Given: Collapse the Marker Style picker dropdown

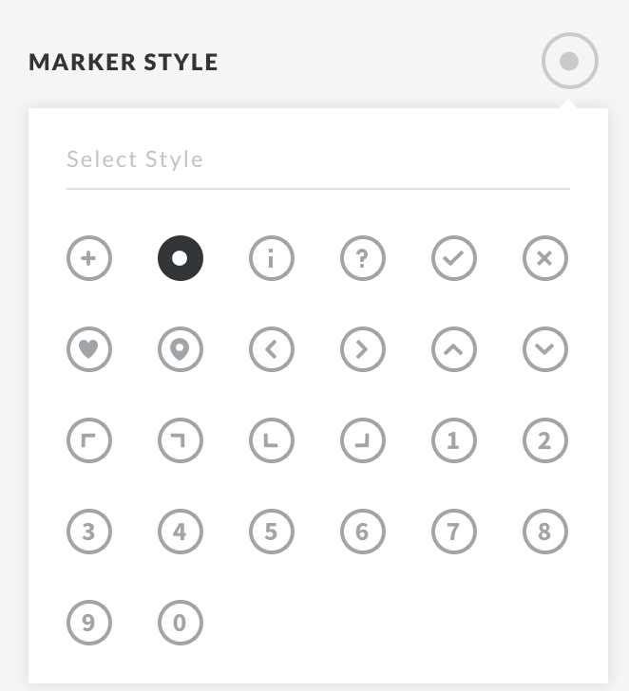Looking at the screenshot, I should pyautogui.click(x=569, y=62).
